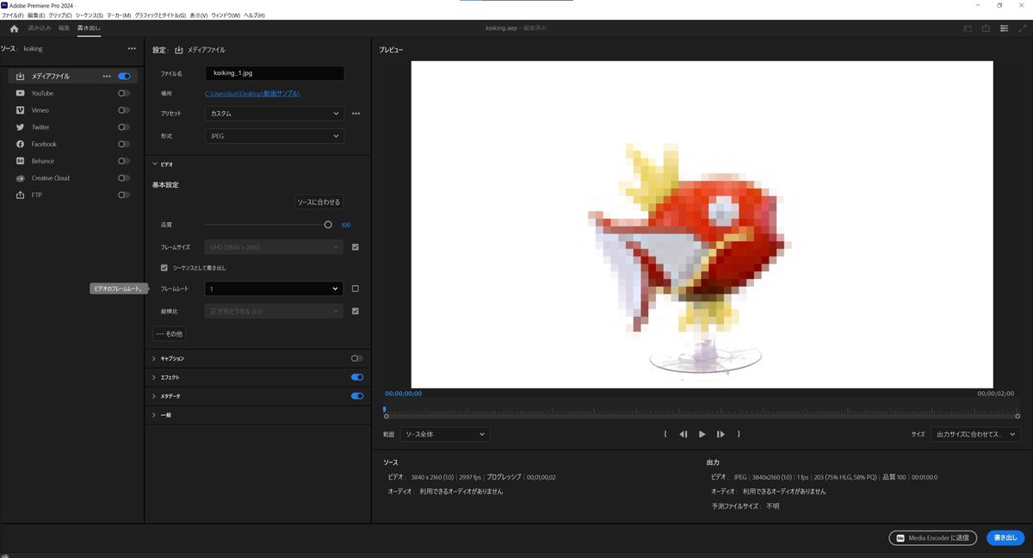The image size is (1033, 558).
Task: Click the YouTube icon in the destination list
Action: point(21,93)
